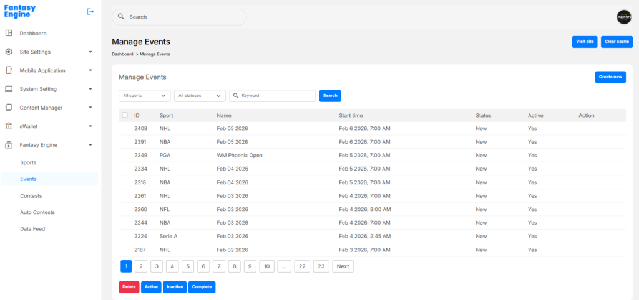Open the All statuses dropdown

pyautogui.click(x=200, y=96)
